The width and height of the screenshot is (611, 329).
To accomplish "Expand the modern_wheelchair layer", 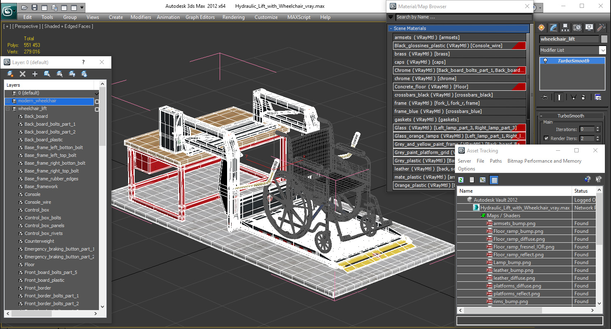I will (7, 101).
